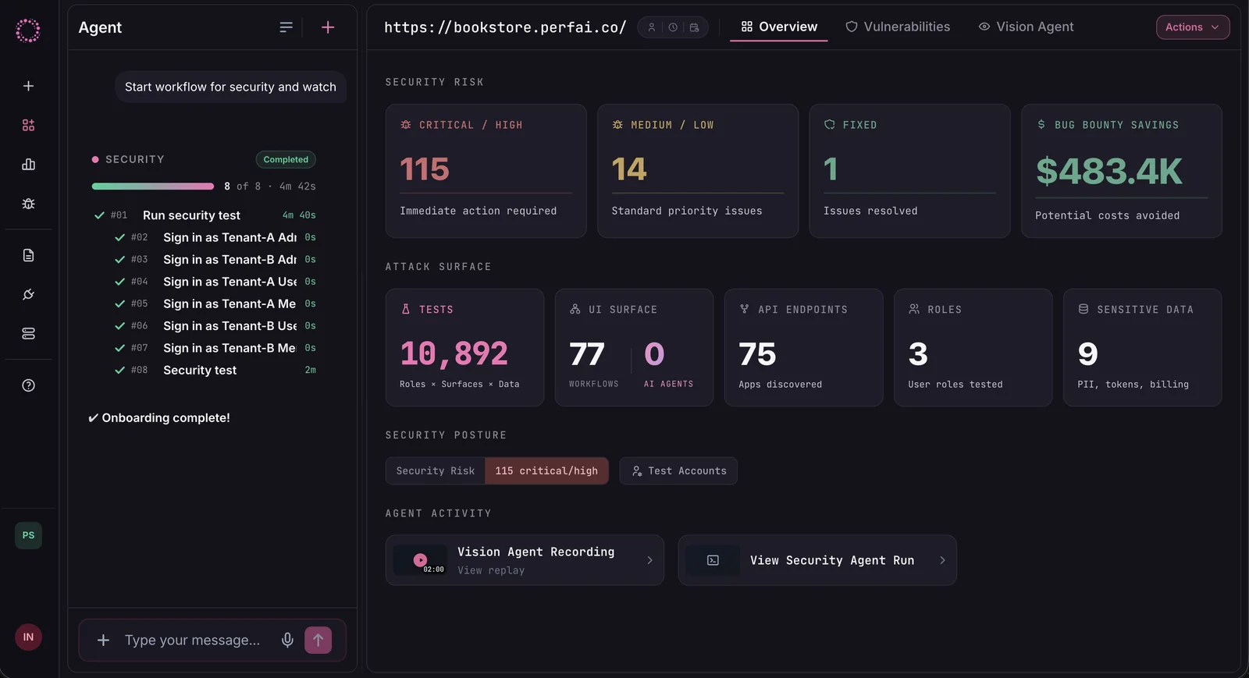Click the IN user avatar
Image resolution: width=1249 pixels, height=678 pixels.
point(28,637)
